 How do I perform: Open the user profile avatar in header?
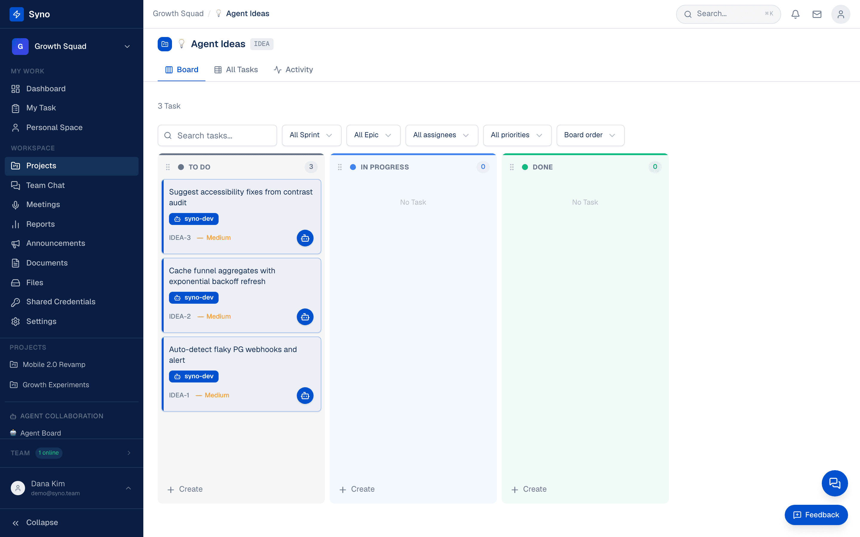click(x=841, y=14)
